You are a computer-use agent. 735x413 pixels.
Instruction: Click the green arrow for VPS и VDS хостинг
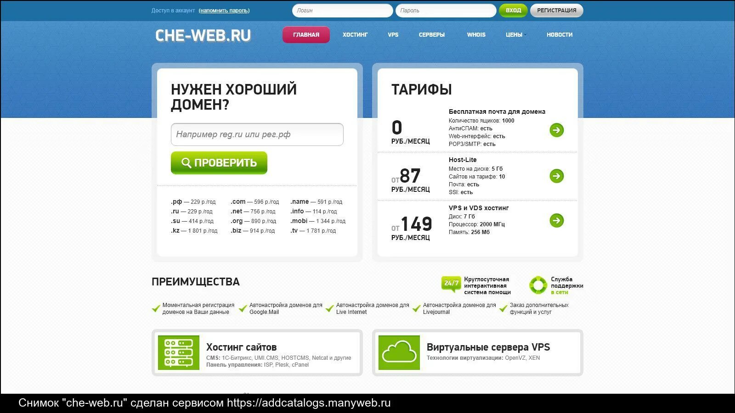pos(556,221)
